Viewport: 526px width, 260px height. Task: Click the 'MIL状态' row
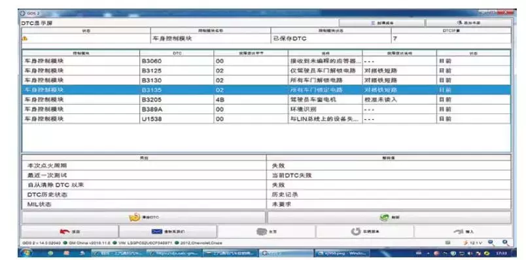click(x=266, y=204)
